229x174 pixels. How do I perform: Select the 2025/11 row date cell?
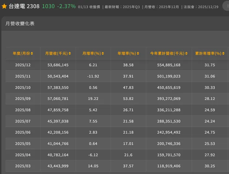click(x=23, y=76)
